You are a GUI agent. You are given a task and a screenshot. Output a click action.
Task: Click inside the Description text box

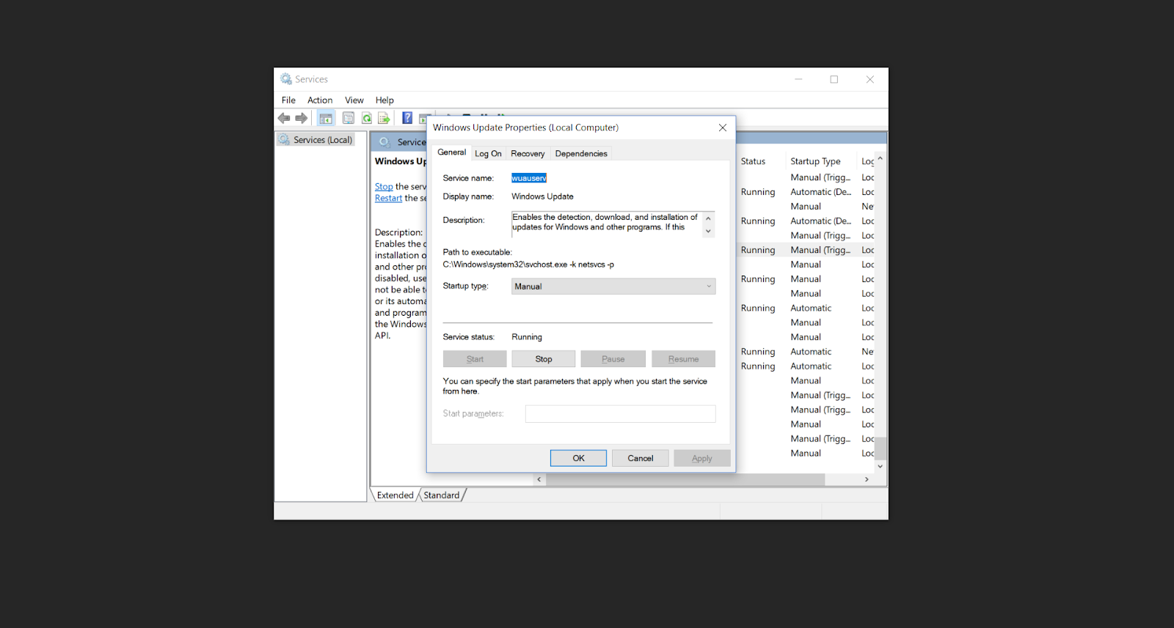click(x=607, y=224)
